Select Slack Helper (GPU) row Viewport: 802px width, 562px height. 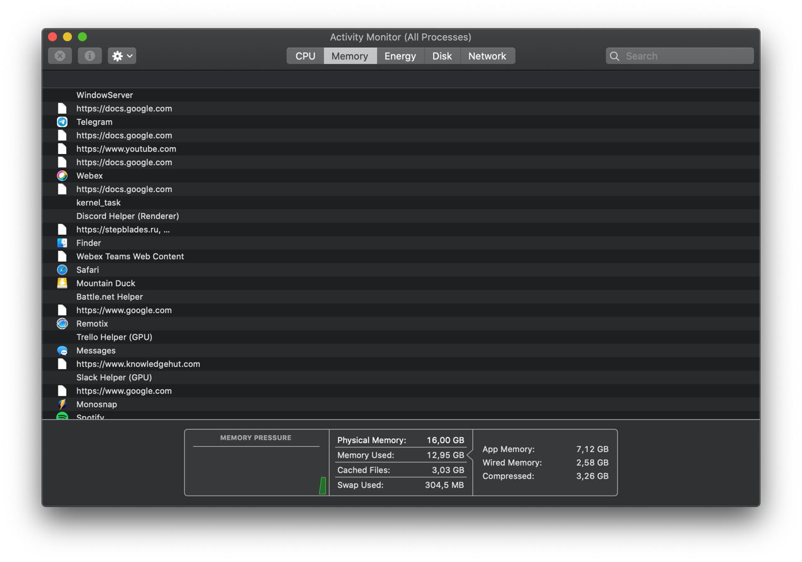pos(401,377)
